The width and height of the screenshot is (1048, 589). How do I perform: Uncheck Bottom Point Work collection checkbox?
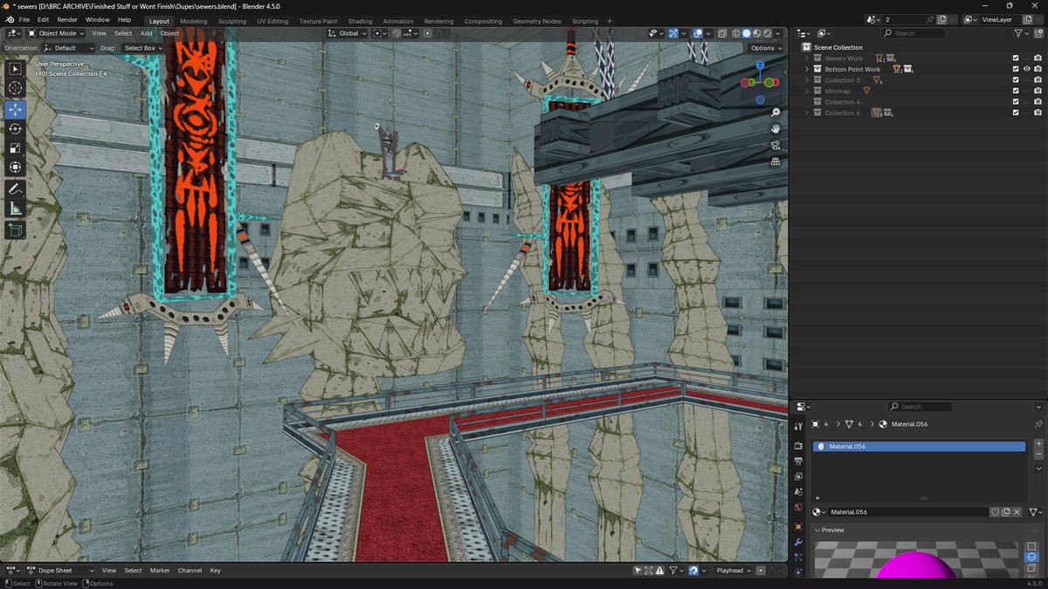click(1015, 69)
